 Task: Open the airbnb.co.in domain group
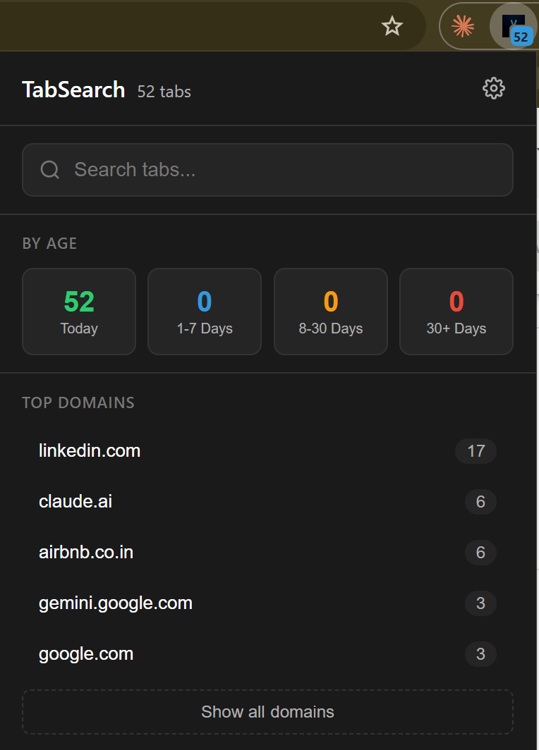tap(86, 552)
